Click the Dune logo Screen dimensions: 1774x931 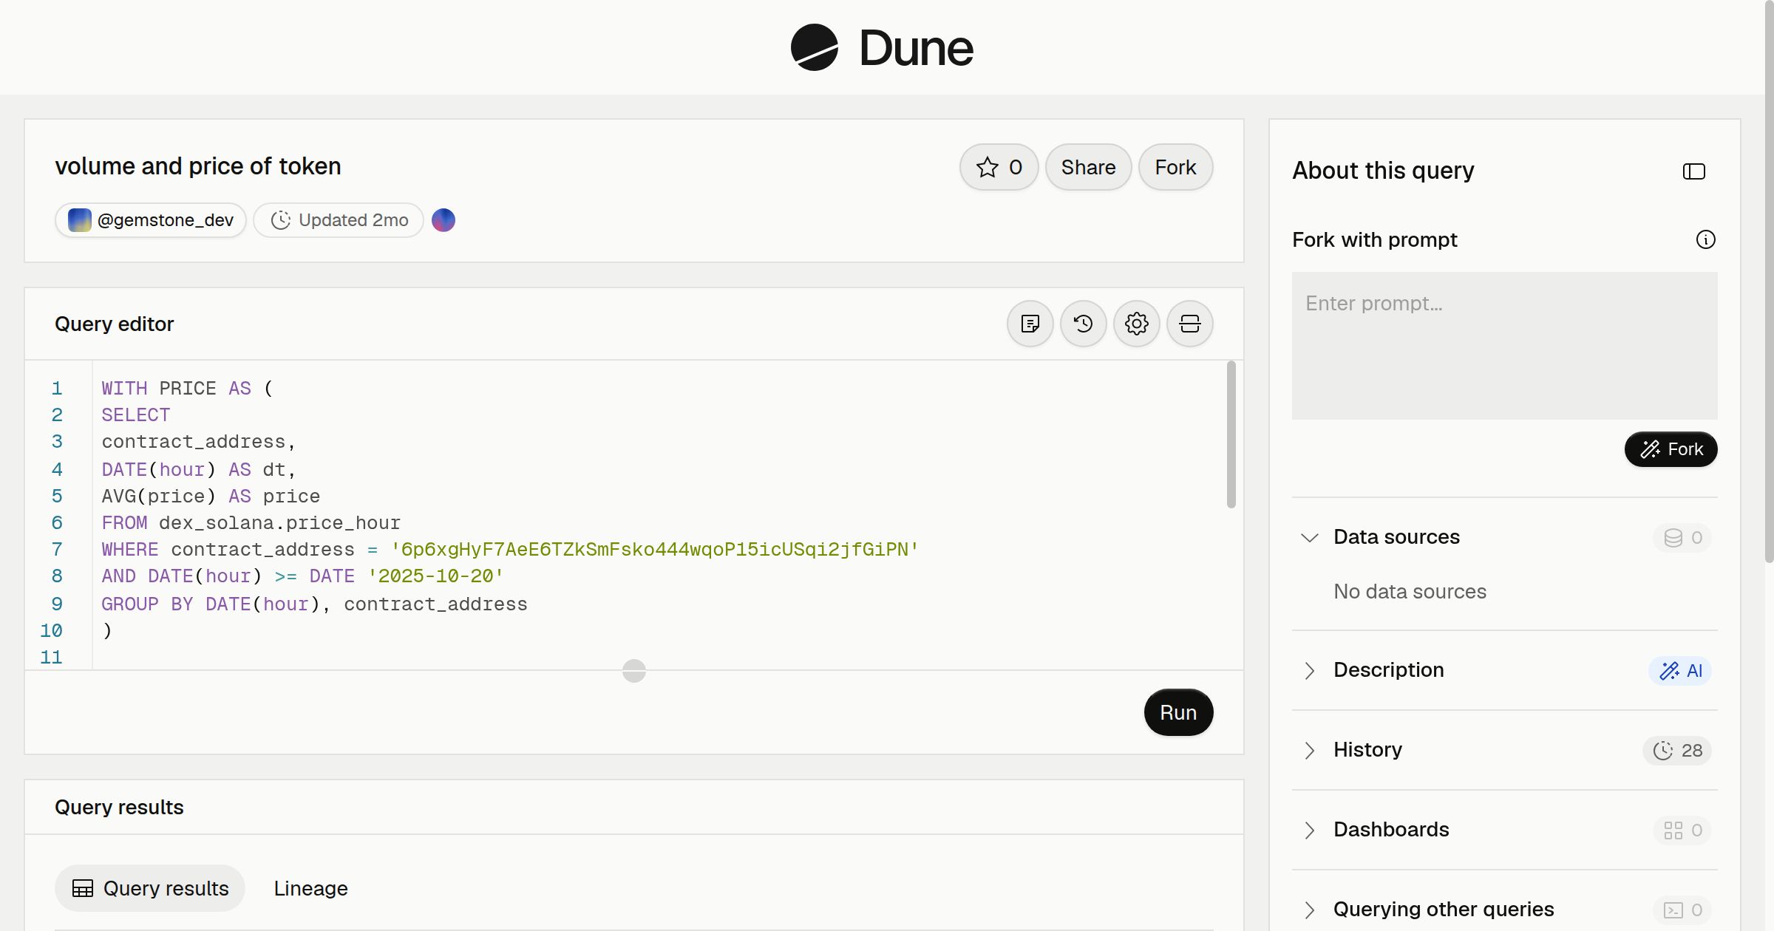882,47
